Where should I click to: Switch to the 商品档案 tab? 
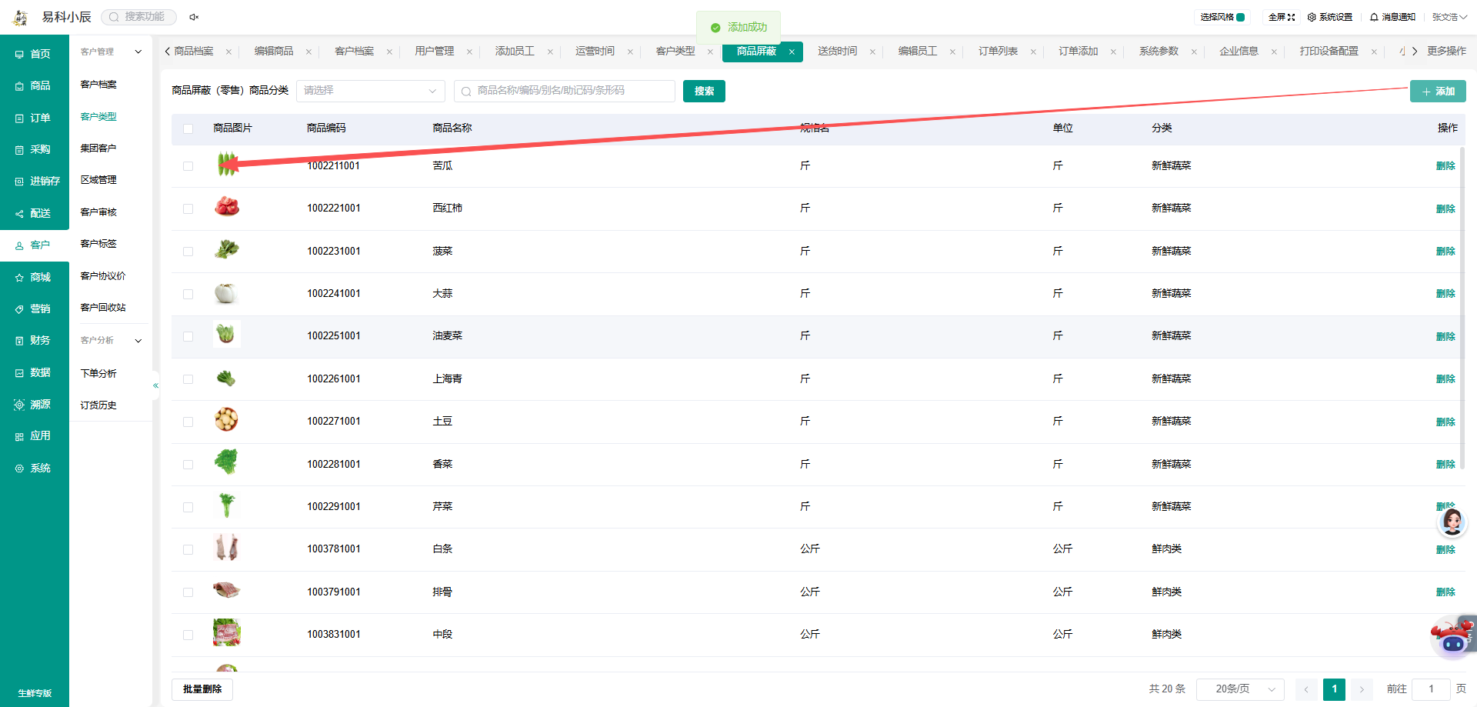coord(194,51)
